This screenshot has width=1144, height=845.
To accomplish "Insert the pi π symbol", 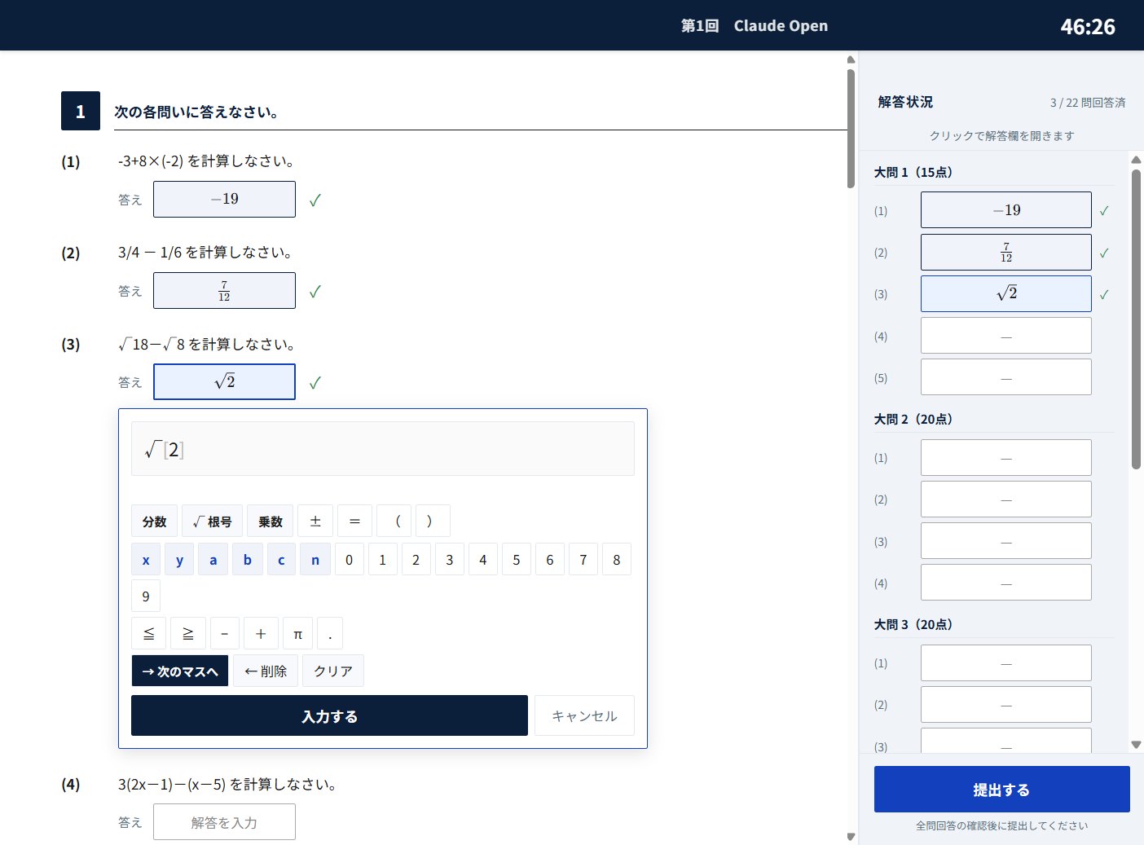I will pos(297,633).
